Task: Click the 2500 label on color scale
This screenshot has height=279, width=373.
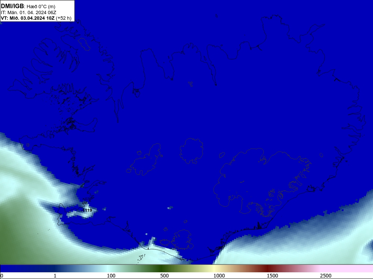Action: coord(326,276)
